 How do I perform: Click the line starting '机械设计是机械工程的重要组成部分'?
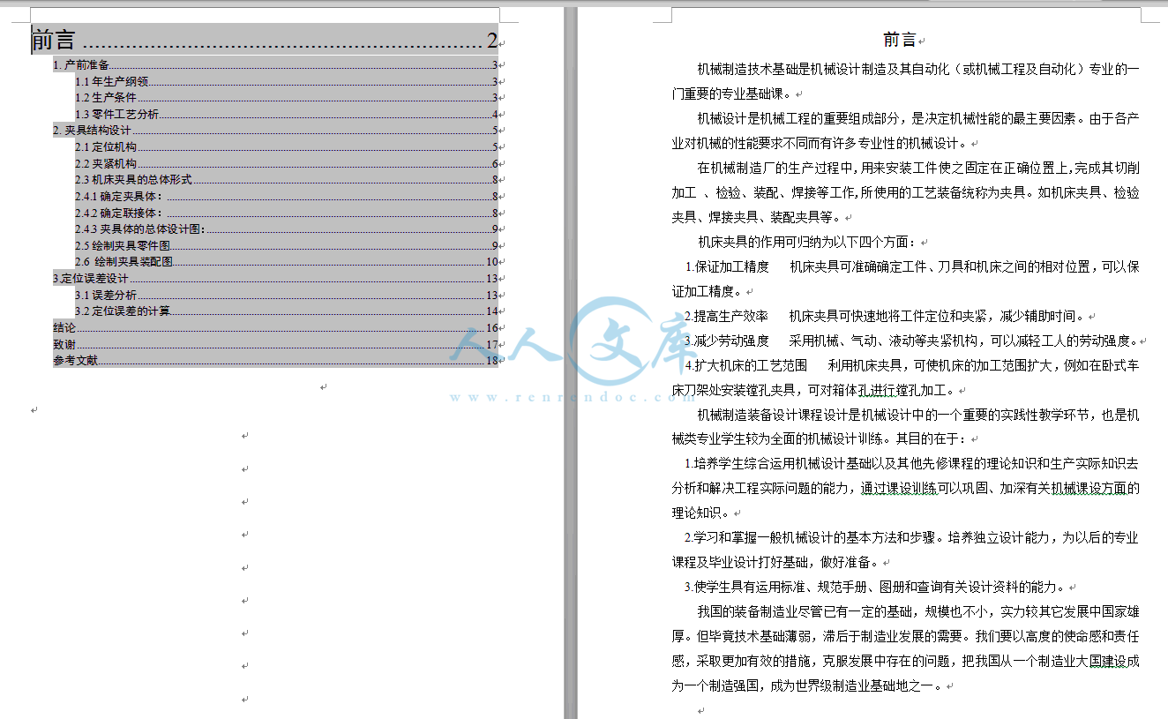[x=918, y=118]
